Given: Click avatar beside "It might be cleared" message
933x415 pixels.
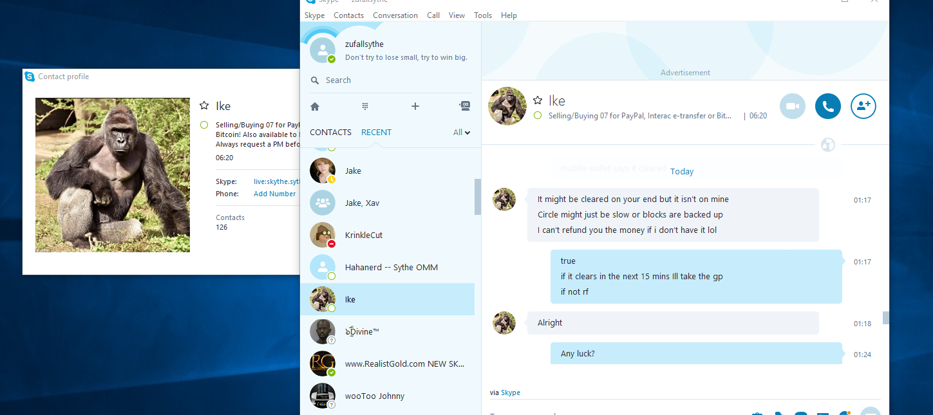Looking at the screenshot, I should (504, 199).
